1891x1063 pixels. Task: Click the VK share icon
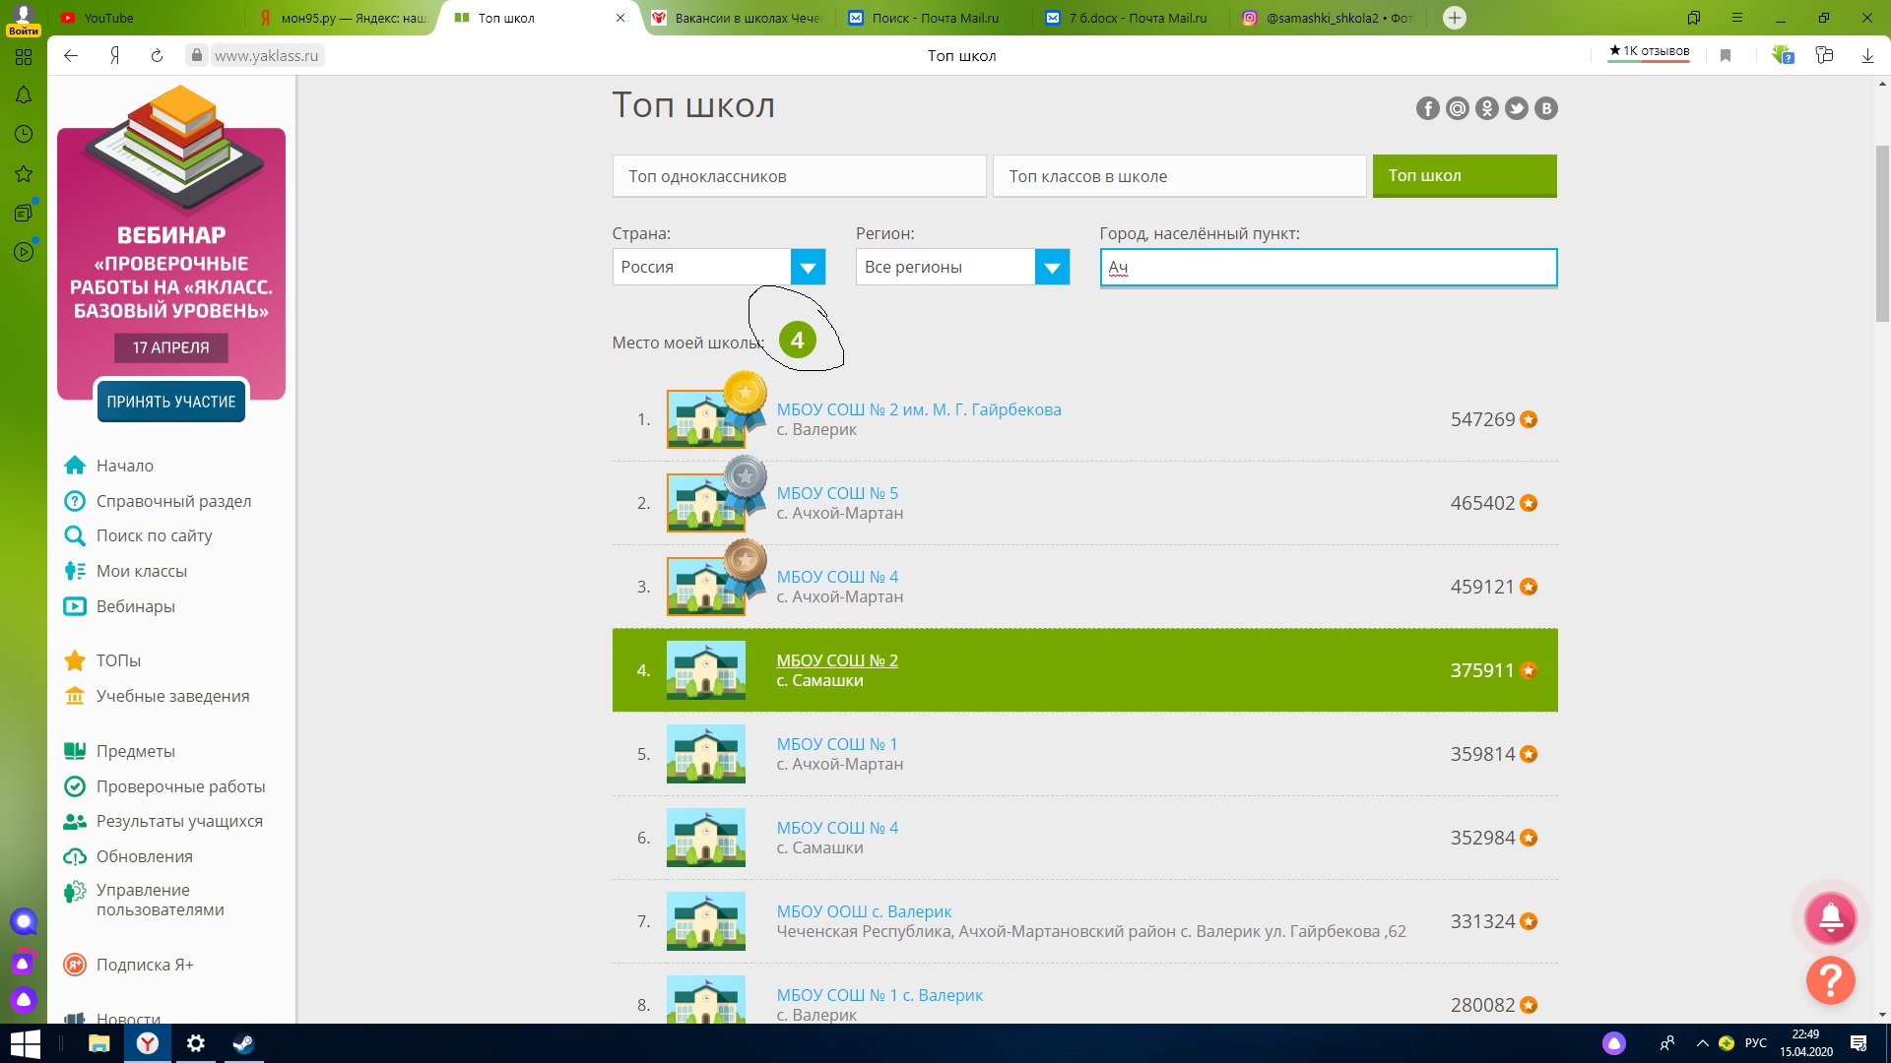click(1545, 109)
